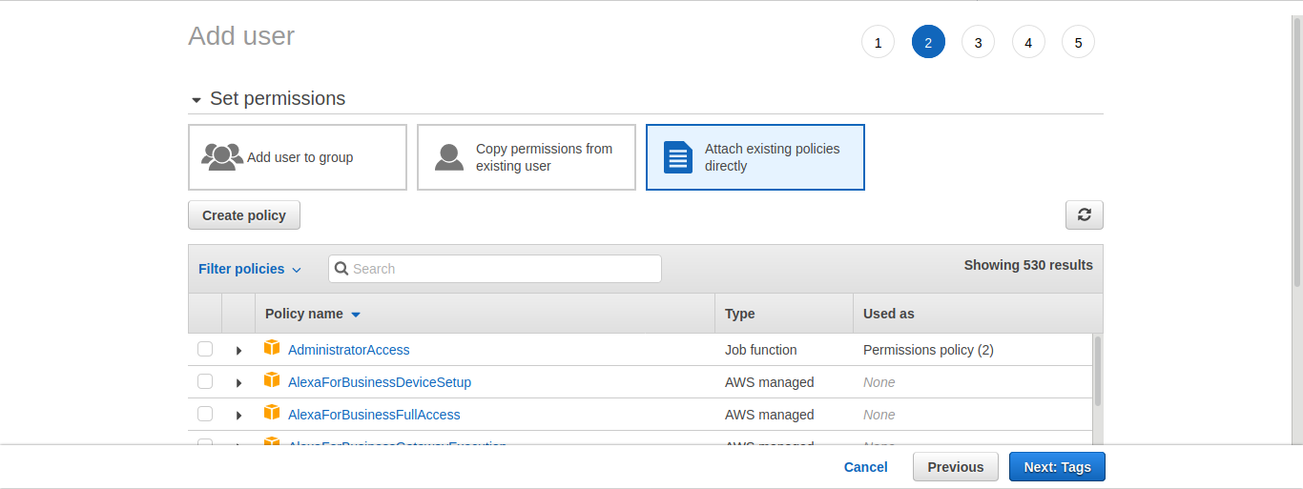Screen dimensions: 1303x489
Task: Click AWS managed cell for AlexaForBusinessDeviceSetup
Action: pyautogui.click(x=770, y=382)
